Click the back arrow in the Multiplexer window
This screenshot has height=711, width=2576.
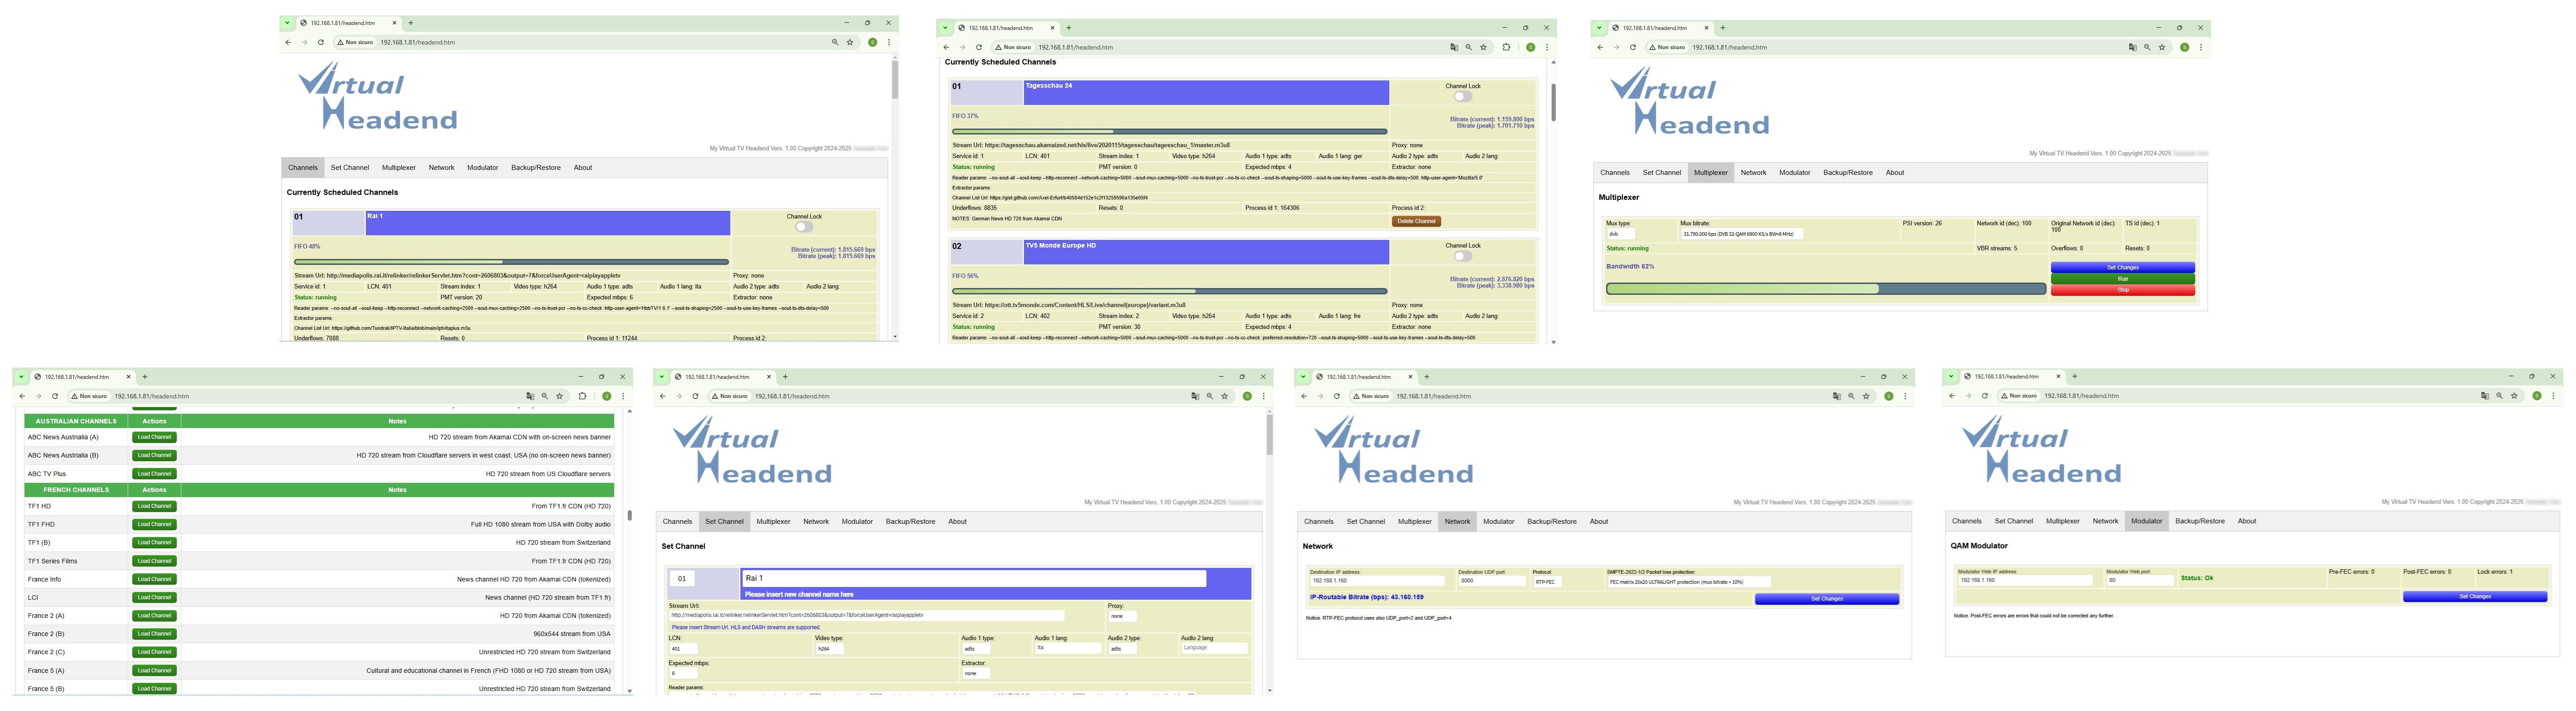coord(1600,47)
